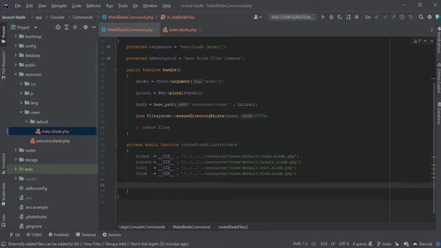
Task: Open Search Everywhere magnifier icon
Action: tap(421, 17)
